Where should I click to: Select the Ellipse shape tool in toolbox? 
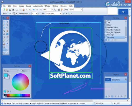tap(4, 53)
